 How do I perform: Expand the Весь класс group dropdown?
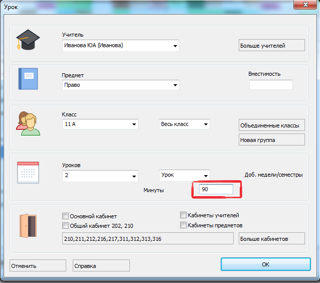click(205, 124)
